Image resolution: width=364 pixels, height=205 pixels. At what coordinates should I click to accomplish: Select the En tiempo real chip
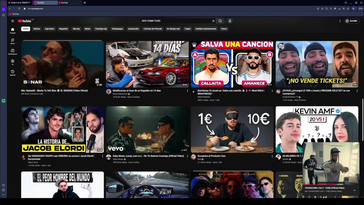point(173,29)
